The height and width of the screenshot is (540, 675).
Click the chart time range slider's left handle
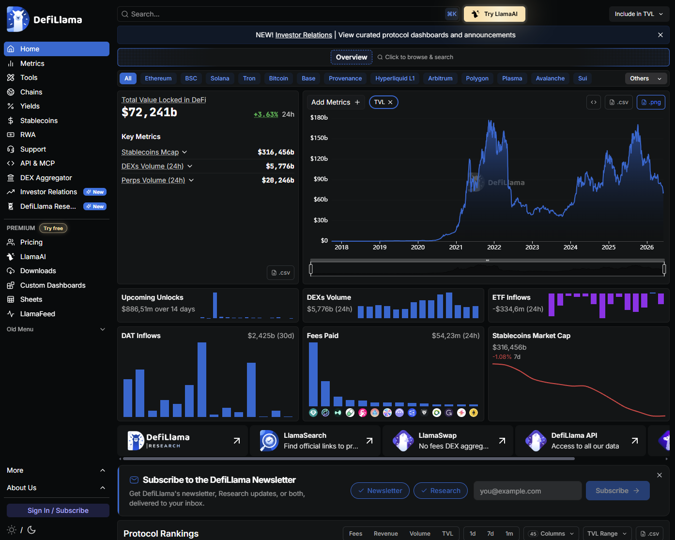pyautogui.click(x=311, y=269)
